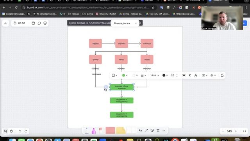Image resolution: width=250 pixels, height=141 pixels.
Task: Click the тестовое text label
Action: [x=96, y=74]
